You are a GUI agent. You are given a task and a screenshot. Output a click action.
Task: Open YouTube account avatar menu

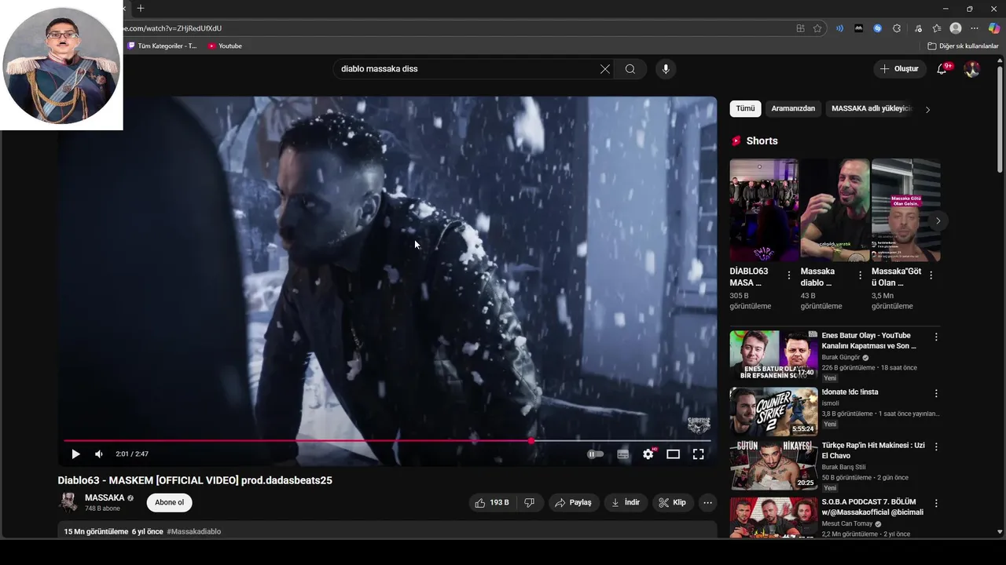(x=972, y=69)
